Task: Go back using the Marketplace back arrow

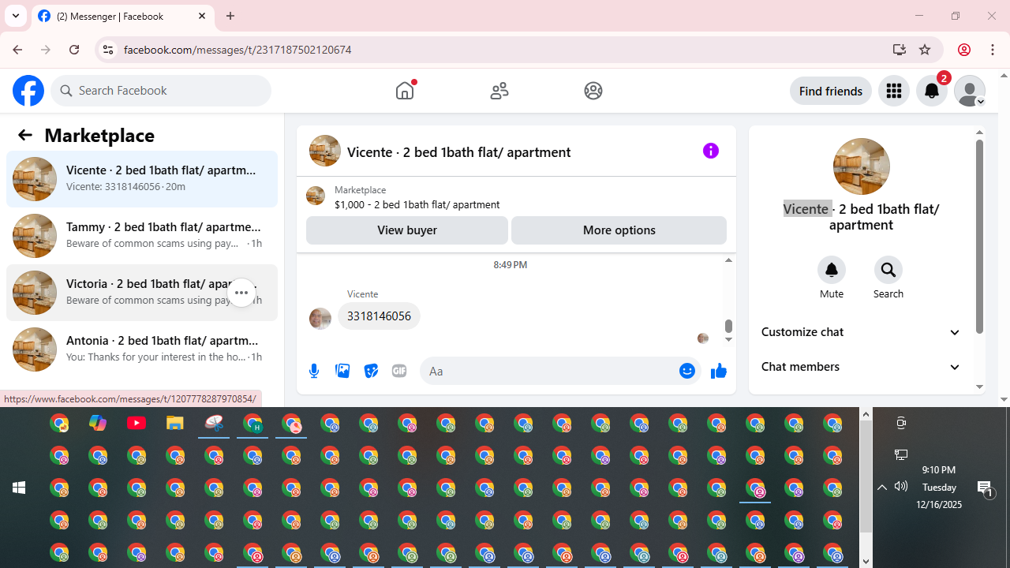Action: pyautogui.click(x=25, y=135)
